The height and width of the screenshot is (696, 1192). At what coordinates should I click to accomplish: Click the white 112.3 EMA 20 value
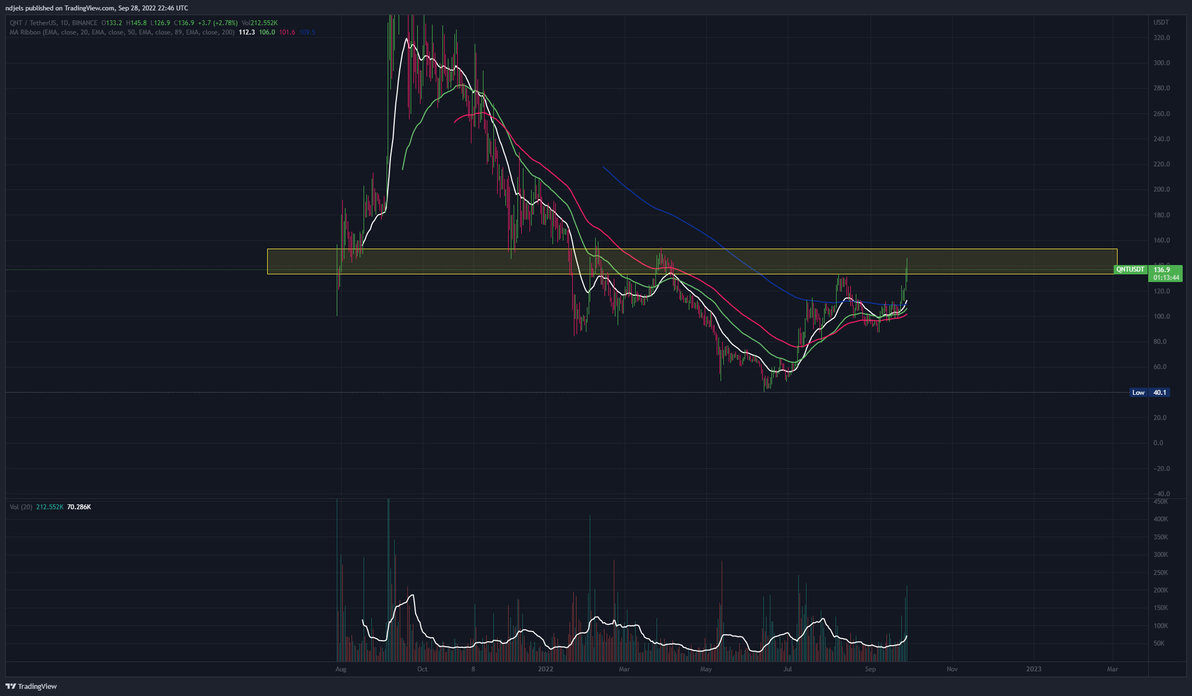pyautogui.click(x=247, y=32)
